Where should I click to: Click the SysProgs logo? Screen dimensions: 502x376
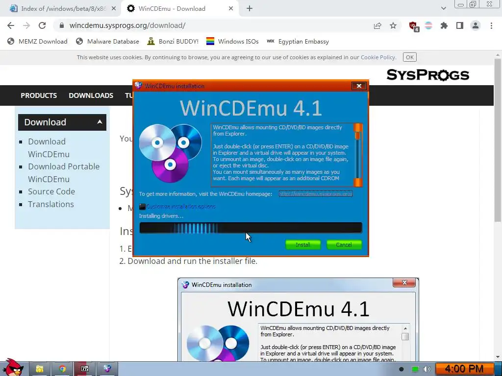[x=427, y=75]
